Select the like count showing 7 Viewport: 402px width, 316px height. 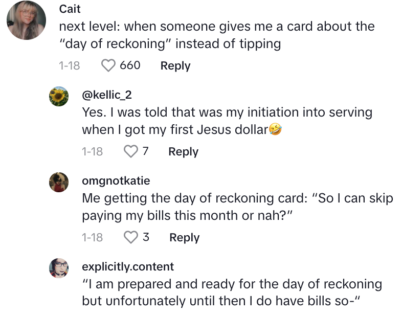coord(145,151)
